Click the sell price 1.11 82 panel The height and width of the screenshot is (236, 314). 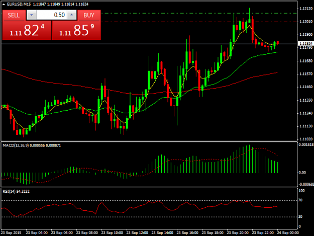tap(27, 30)
